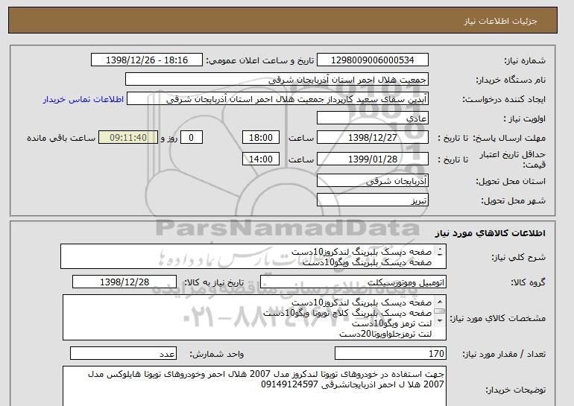The width and height of the screenshot is (574, 406).
Task: Open the buyer contact info link اطلاعات تماس خریدار
Action: tap(83, 100)
